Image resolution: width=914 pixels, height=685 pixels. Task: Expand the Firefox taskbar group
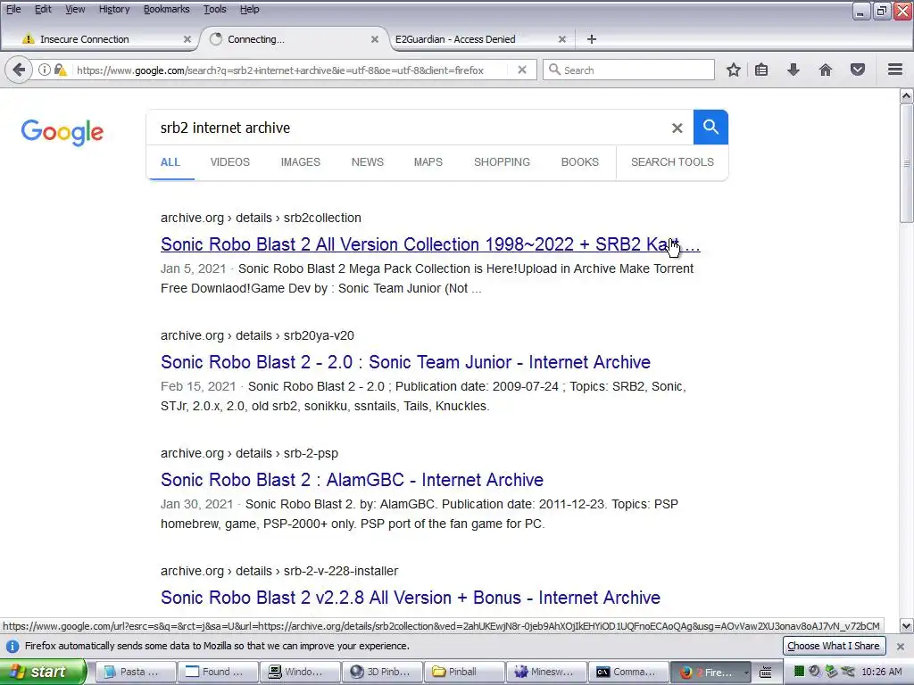coord(710,672)
